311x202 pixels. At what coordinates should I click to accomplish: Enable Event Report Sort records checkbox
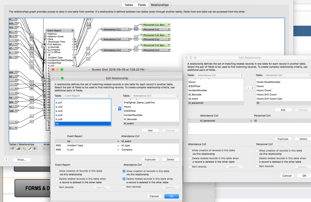point(57,187)
